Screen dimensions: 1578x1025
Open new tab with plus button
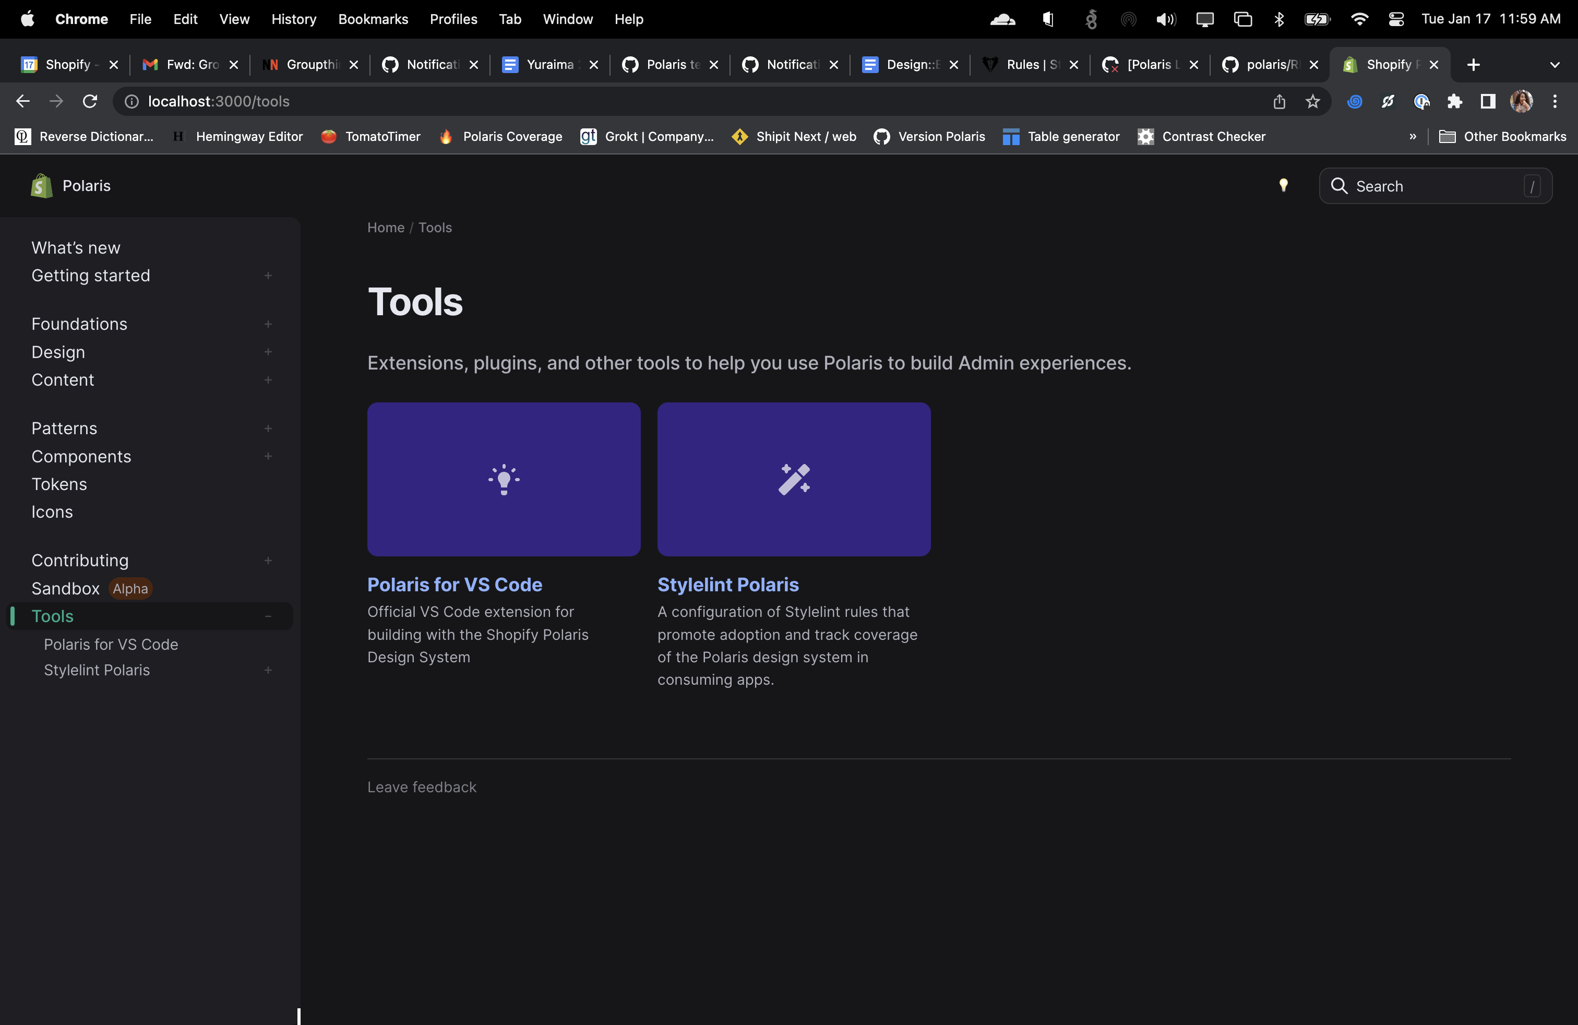coord(1473,64)
